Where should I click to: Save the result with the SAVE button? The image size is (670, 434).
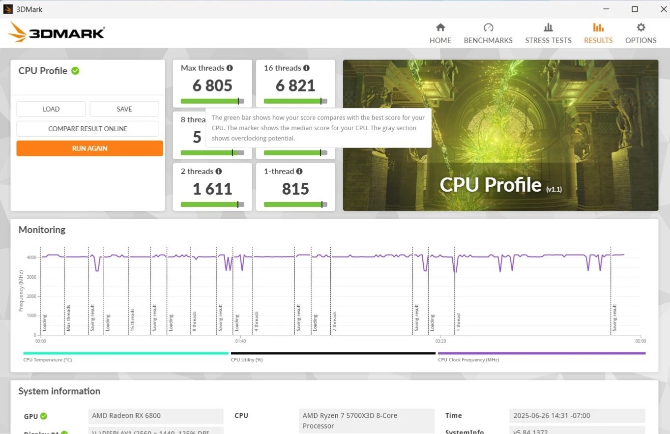(x=124, y=109)
